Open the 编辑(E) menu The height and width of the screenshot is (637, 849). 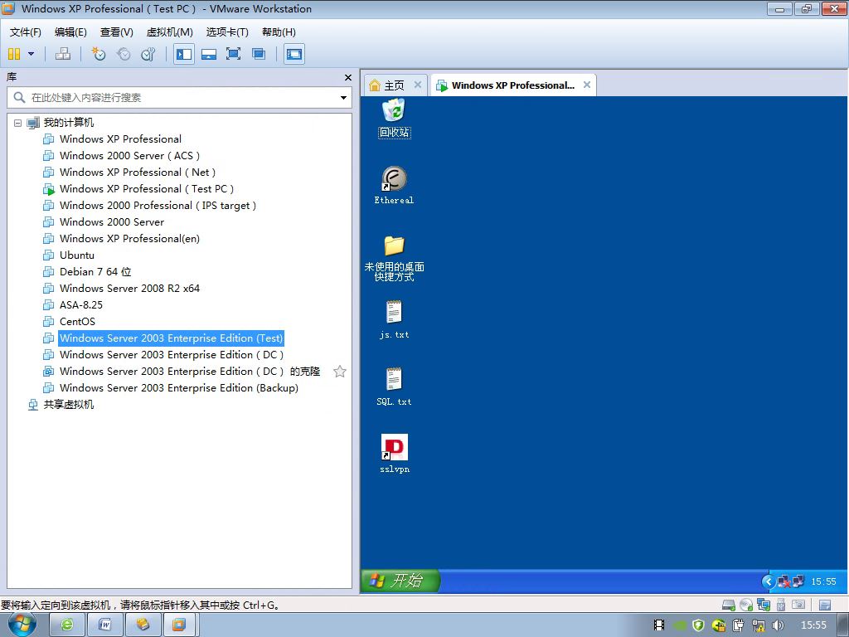70,32
